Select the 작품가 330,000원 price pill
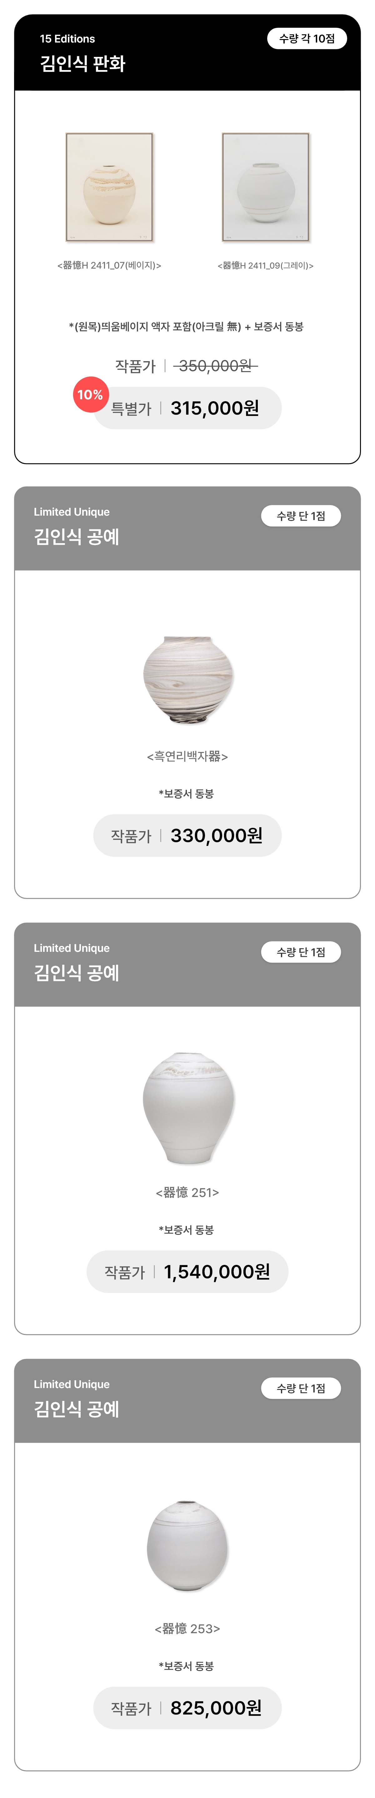The height and width of the screenshot is (1798, 375). [187, 836]
